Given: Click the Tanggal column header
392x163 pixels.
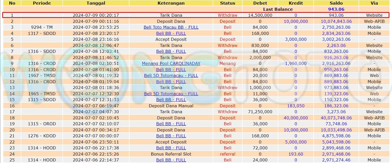Looking at the screenshot, I should point(96,3).
